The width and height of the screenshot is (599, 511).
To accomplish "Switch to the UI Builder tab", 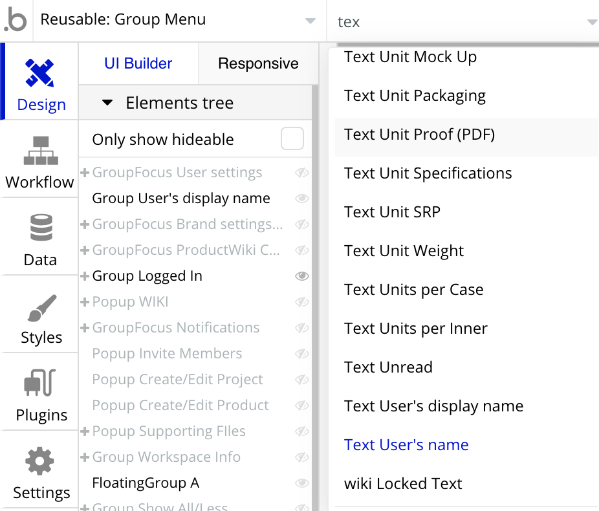I will coord(138,63).
